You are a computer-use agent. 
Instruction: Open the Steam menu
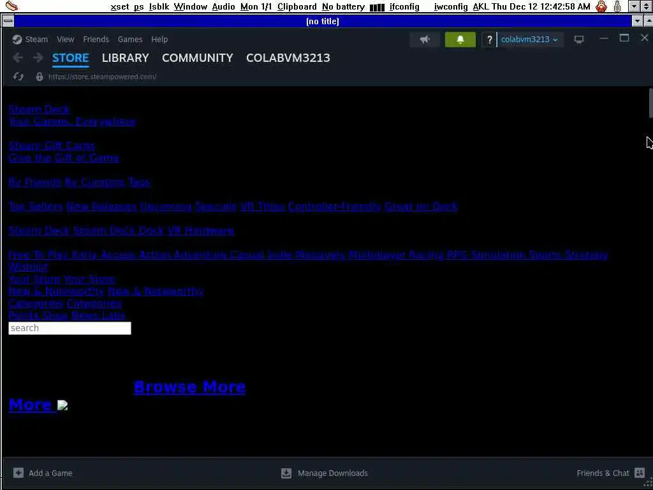[x=36, y=39]
